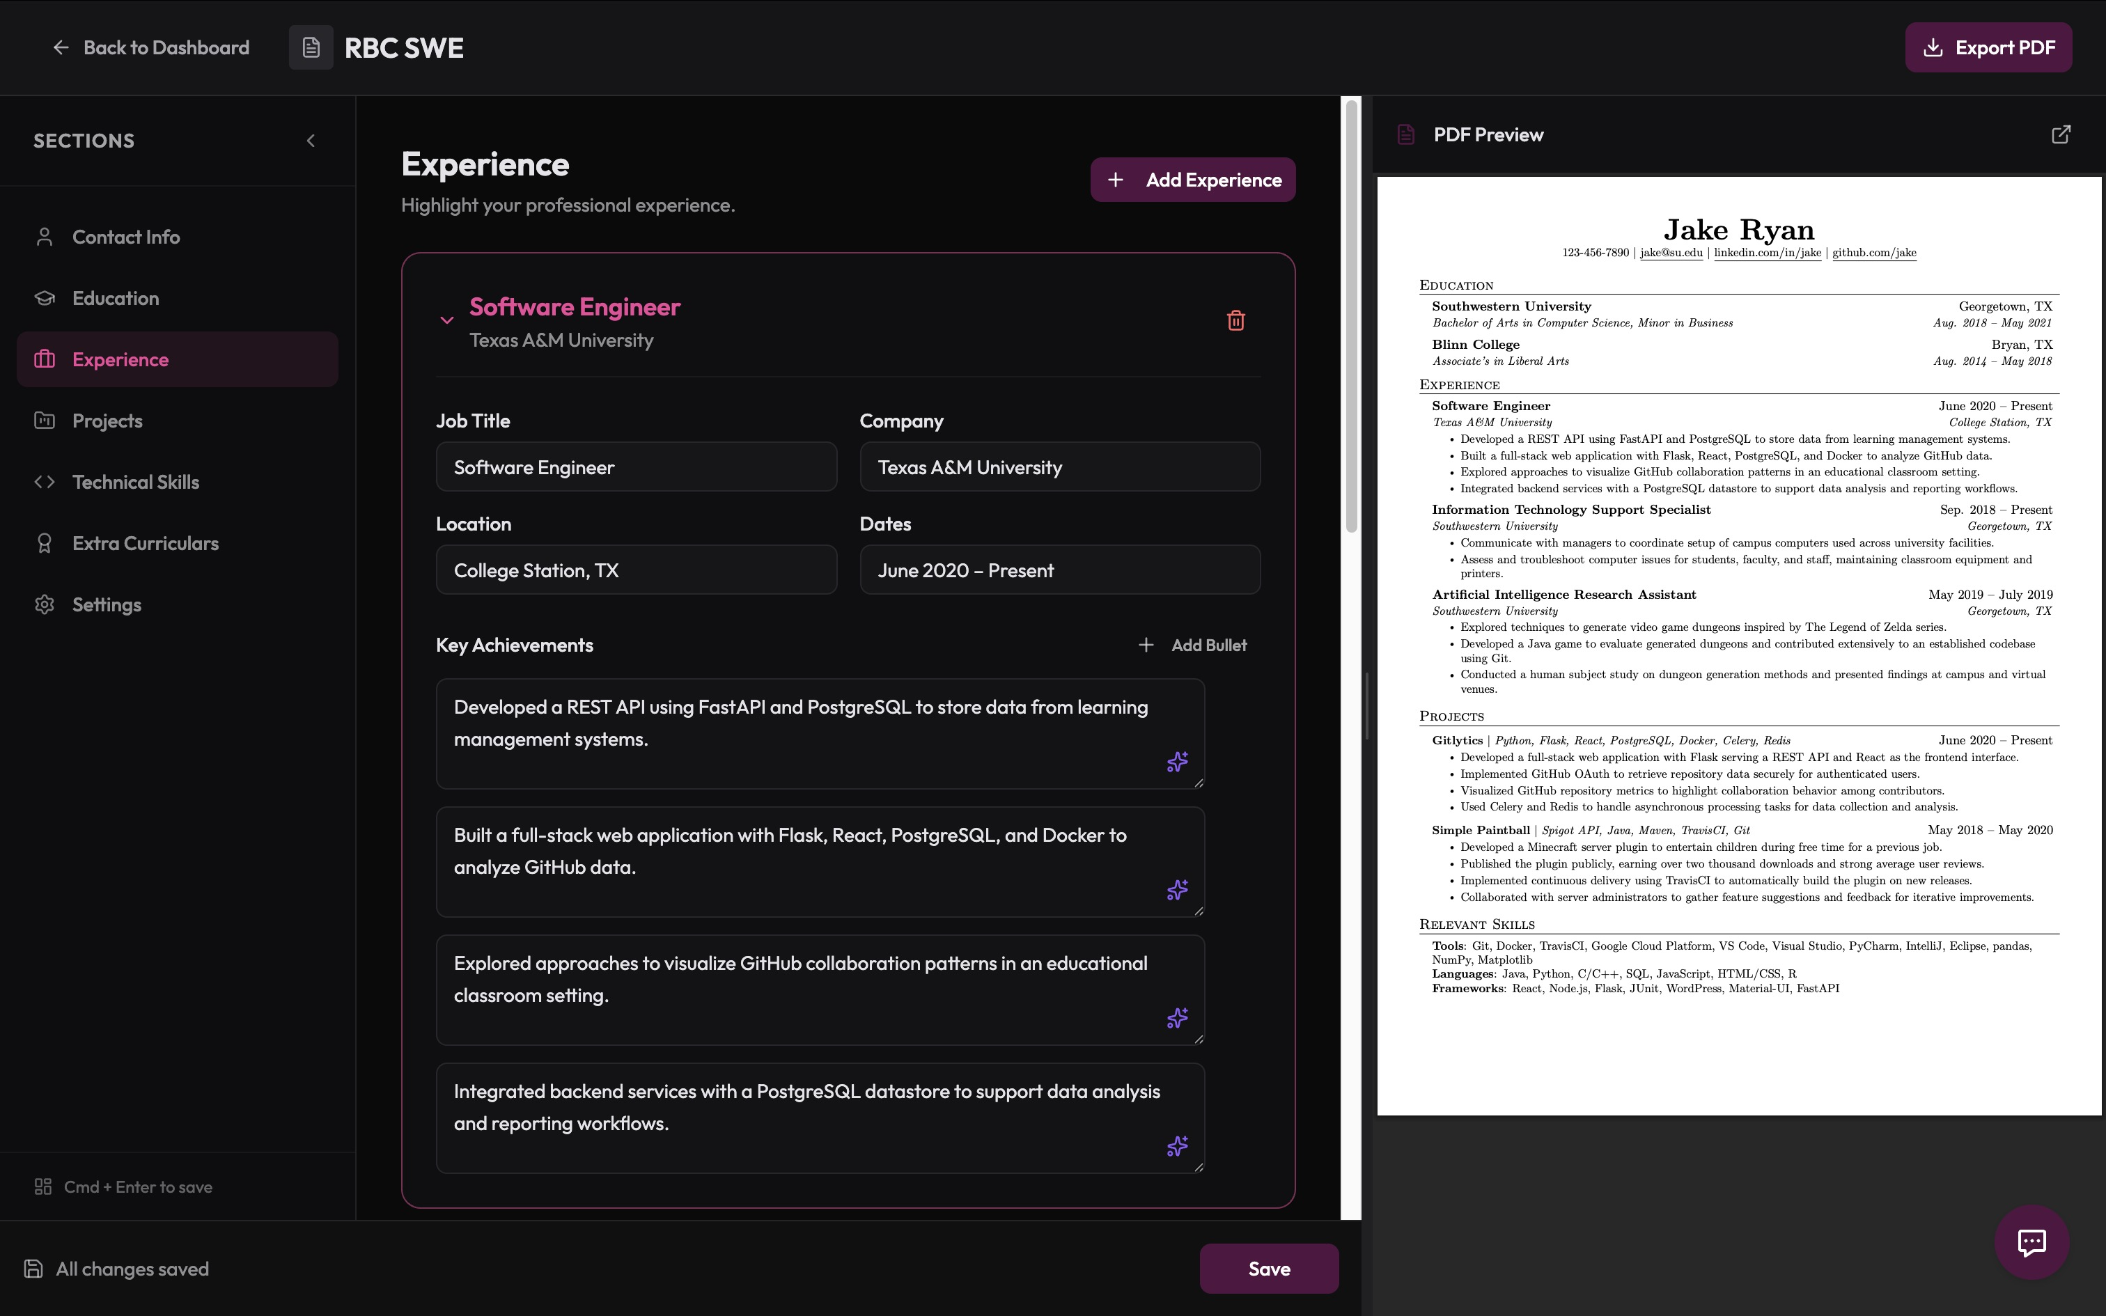The image size is (2106, 1316).
Task: Open the chat support bubble
Action: pos(2031,1242)
